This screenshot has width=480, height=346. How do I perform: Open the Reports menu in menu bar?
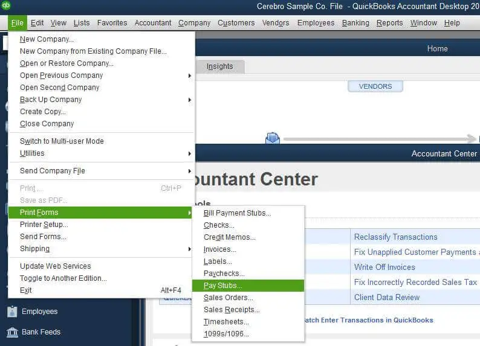click(x=389, y=23)
